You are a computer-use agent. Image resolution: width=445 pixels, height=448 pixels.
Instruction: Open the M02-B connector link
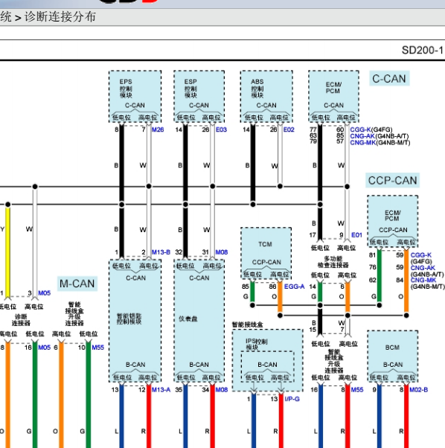pyautogui.click(x=418, y=390)
